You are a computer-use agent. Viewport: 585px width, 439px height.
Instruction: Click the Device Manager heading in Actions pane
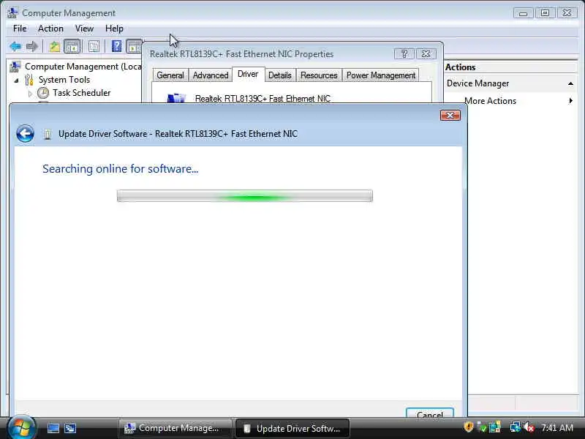[478, 83]
